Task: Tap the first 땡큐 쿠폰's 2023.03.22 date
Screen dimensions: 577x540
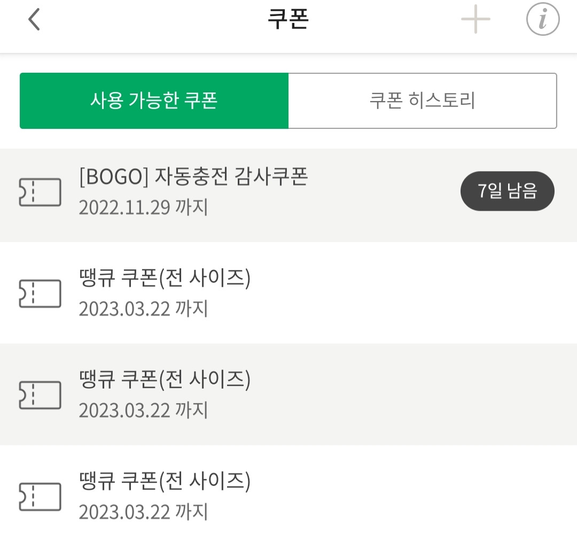Action: (x=143, y=308)
